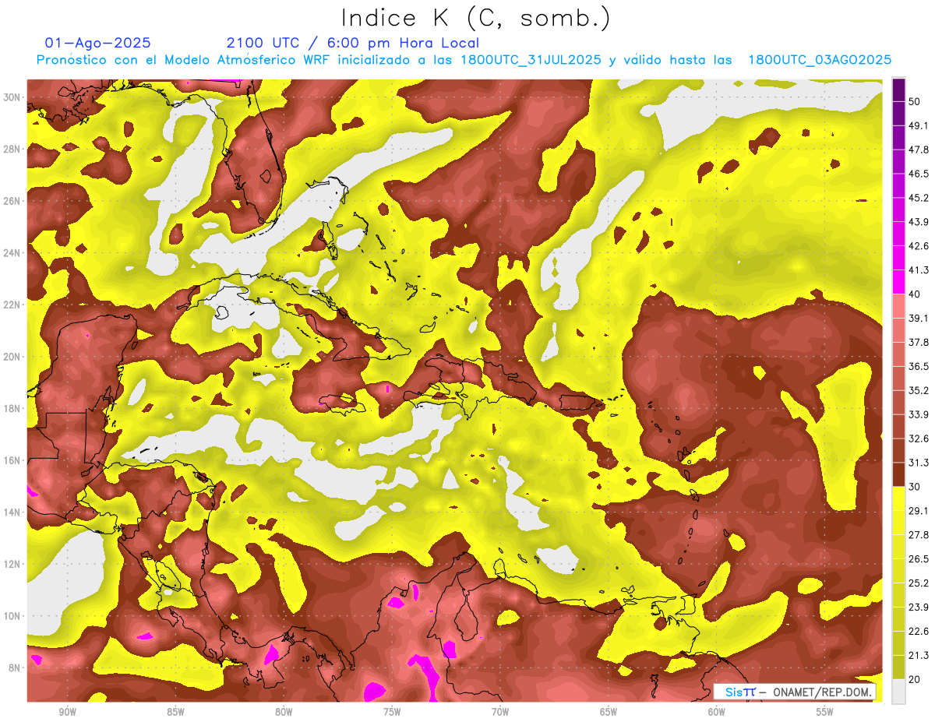The height and width of the screenshot is (722, 935).
Task: Select the date text '01-Ago-2025'
Action: point(98,43)
